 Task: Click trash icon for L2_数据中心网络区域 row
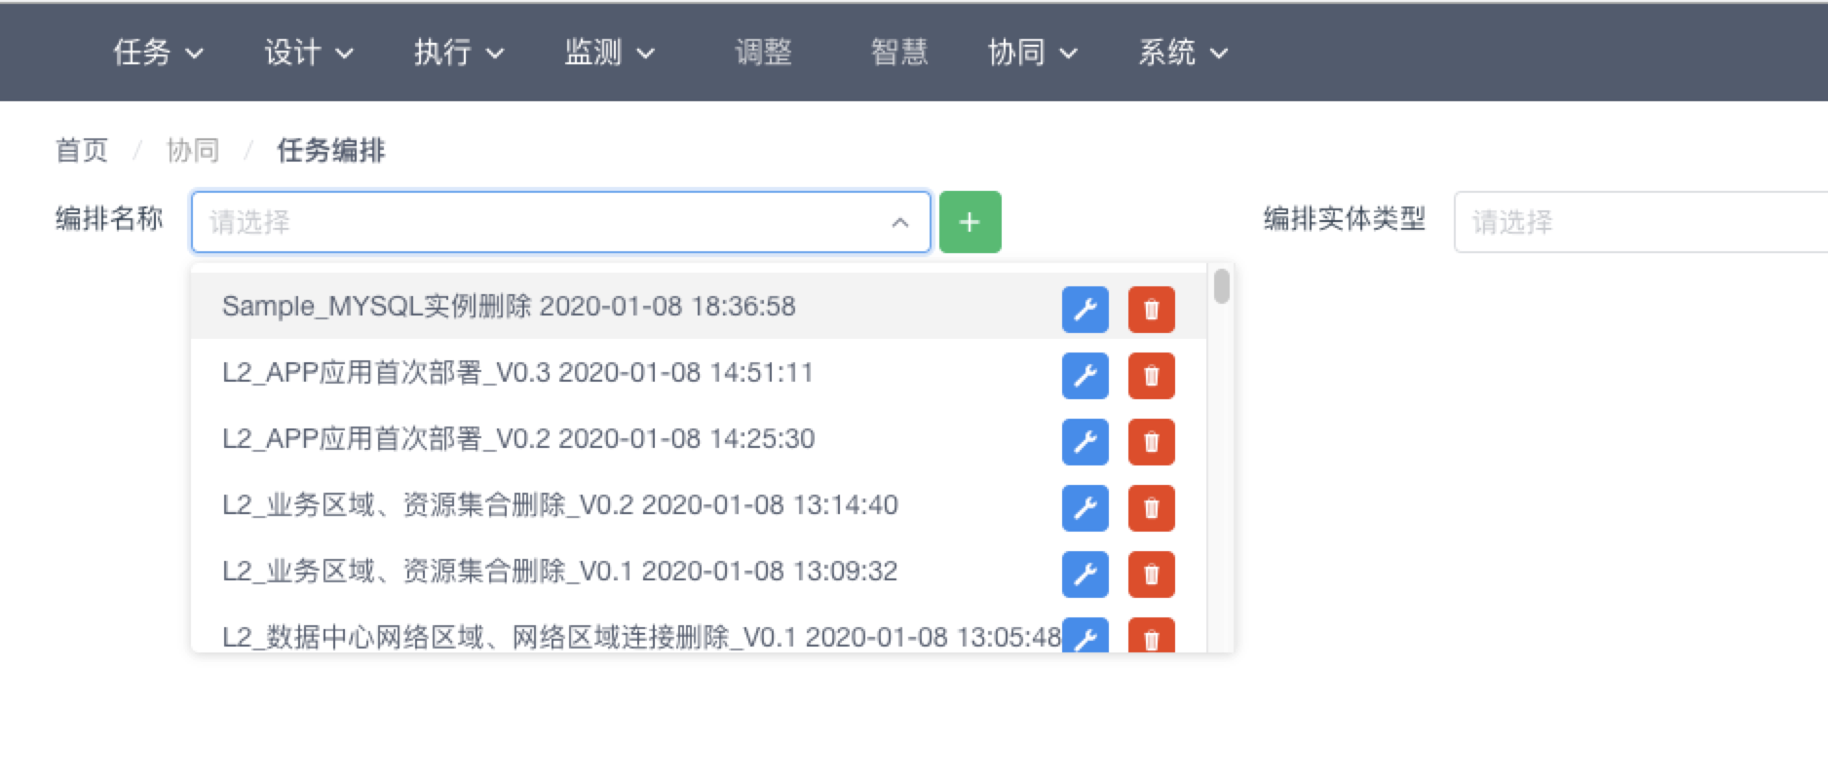[1151, 635]
